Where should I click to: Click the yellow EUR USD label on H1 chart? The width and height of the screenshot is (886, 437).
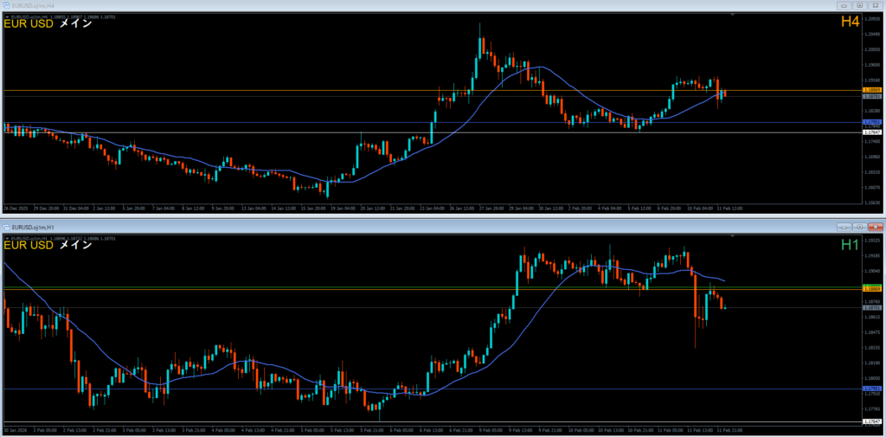click(x=29, y=246)
